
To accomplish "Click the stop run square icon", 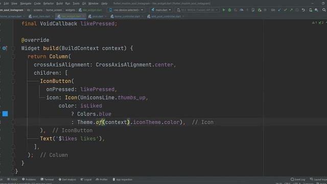I will (x=265, y=10).
